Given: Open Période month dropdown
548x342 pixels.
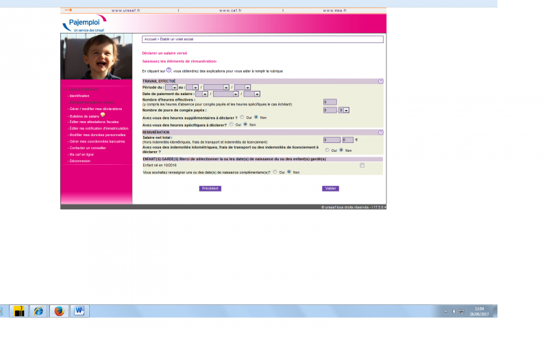Looking at the screenshot, I should click(216, 88).
